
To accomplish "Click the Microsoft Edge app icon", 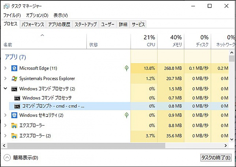I will click(14, 68).
